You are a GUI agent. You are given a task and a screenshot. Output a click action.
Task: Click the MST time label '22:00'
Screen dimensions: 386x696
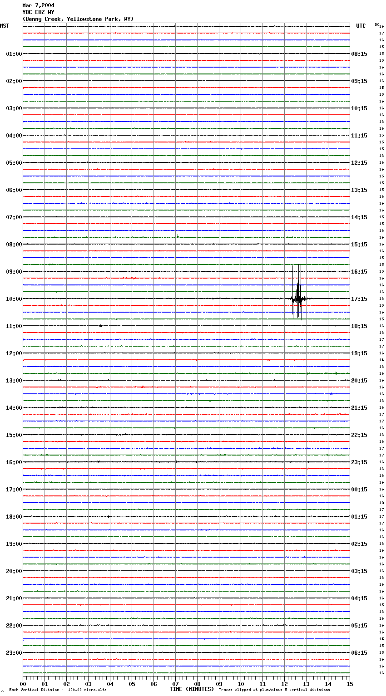point(14,626)
